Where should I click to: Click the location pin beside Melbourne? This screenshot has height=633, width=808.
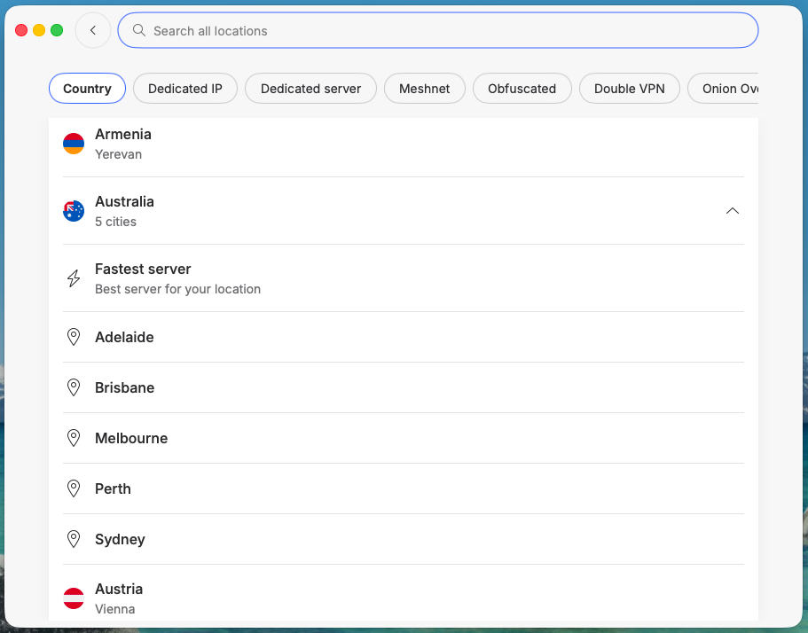pyautogui.click(x=74, y=438)
